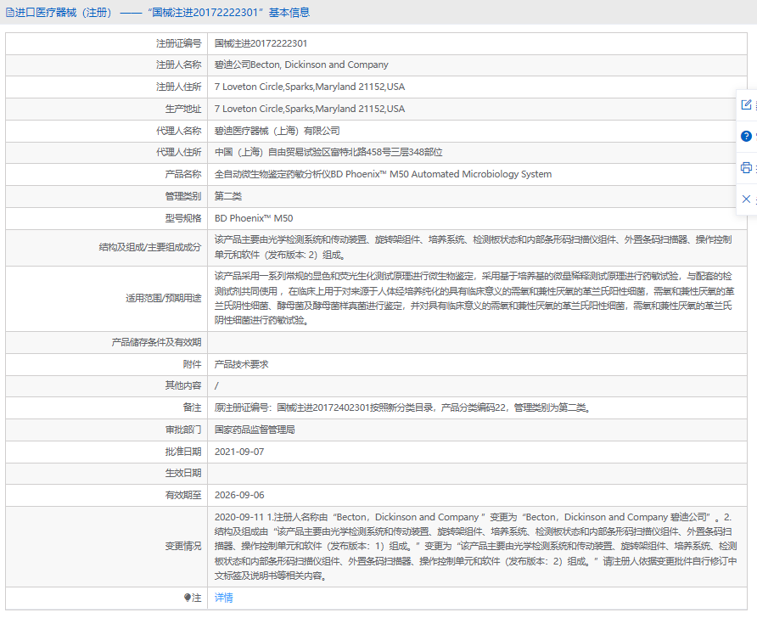This screenshot has width=757, height=618.
Task: Click the 变更情况 row label
Action: pyautogui.click(x=183, y=547)
